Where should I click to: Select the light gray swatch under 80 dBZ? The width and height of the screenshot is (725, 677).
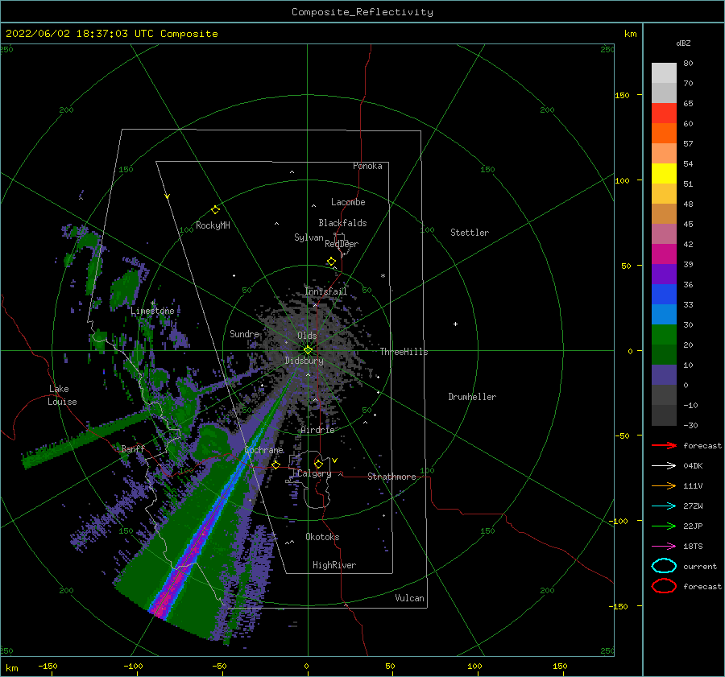click(664, 73)
